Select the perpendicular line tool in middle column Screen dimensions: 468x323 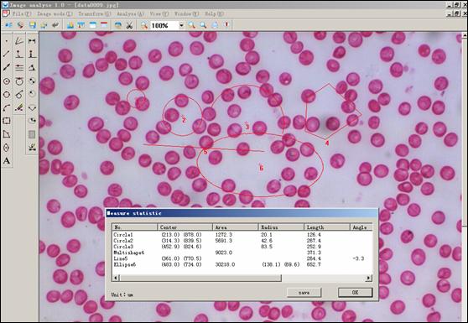[x=19, y=54]
